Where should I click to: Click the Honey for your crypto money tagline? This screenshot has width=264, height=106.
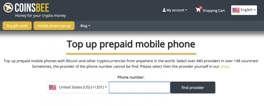41,16
